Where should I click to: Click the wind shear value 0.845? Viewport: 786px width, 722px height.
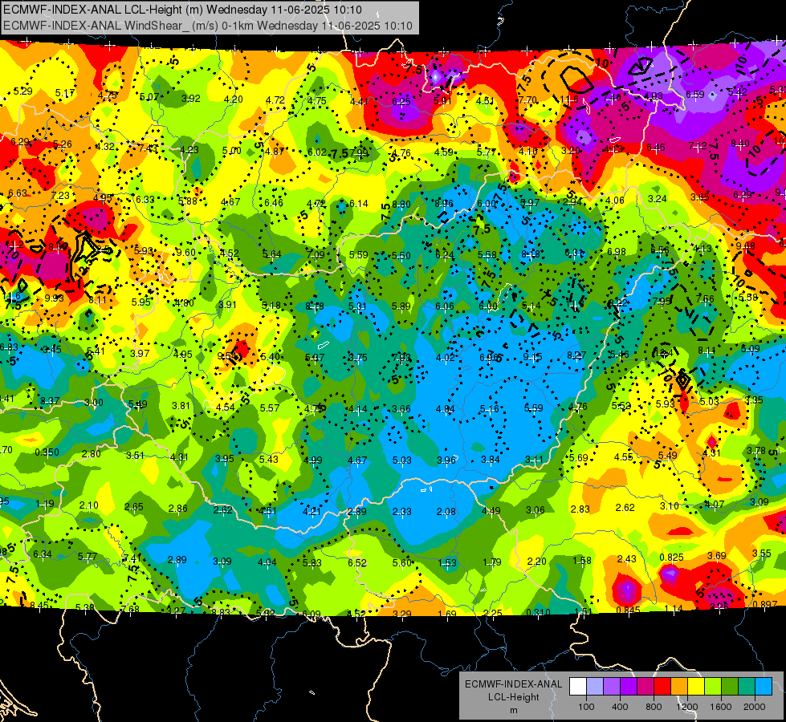point(628,610)
